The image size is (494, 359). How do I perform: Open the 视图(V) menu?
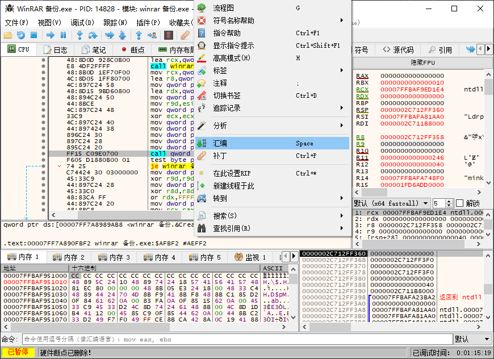click(x=49, y=23)
